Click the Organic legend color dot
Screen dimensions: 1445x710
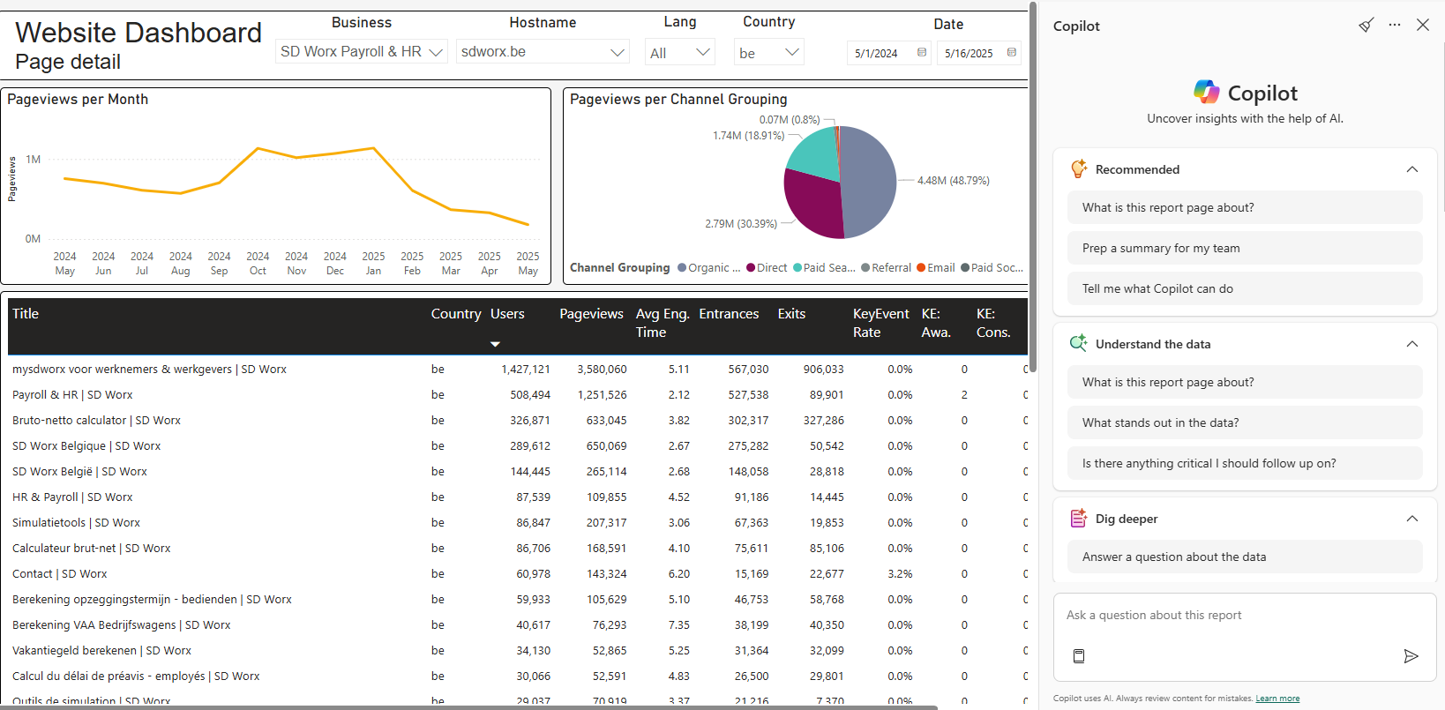(682, 268)
